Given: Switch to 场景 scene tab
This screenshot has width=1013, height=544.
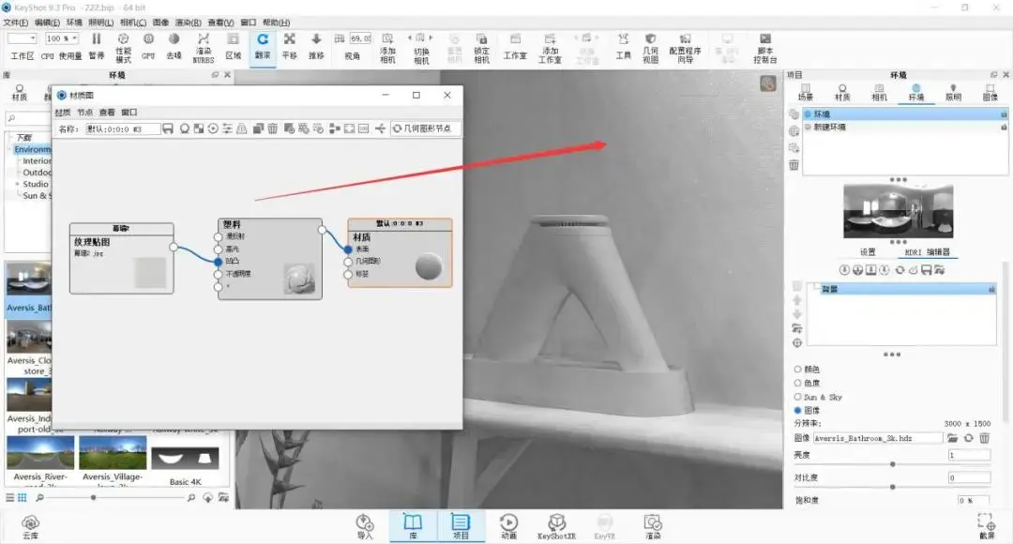Looking at the screenshot, I should (x=806, y=92).
